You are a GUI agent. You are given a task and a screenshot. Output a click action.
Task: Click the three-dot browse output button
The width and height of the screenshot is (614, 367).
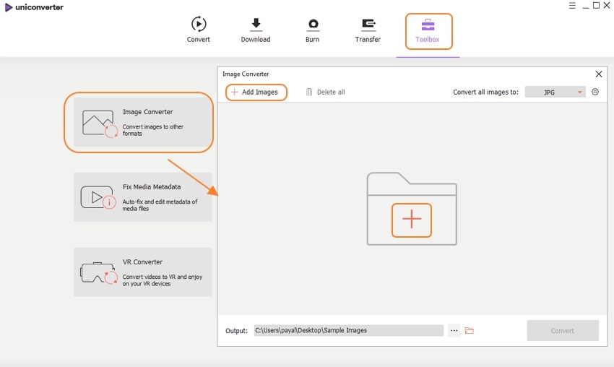coord(454,330)
